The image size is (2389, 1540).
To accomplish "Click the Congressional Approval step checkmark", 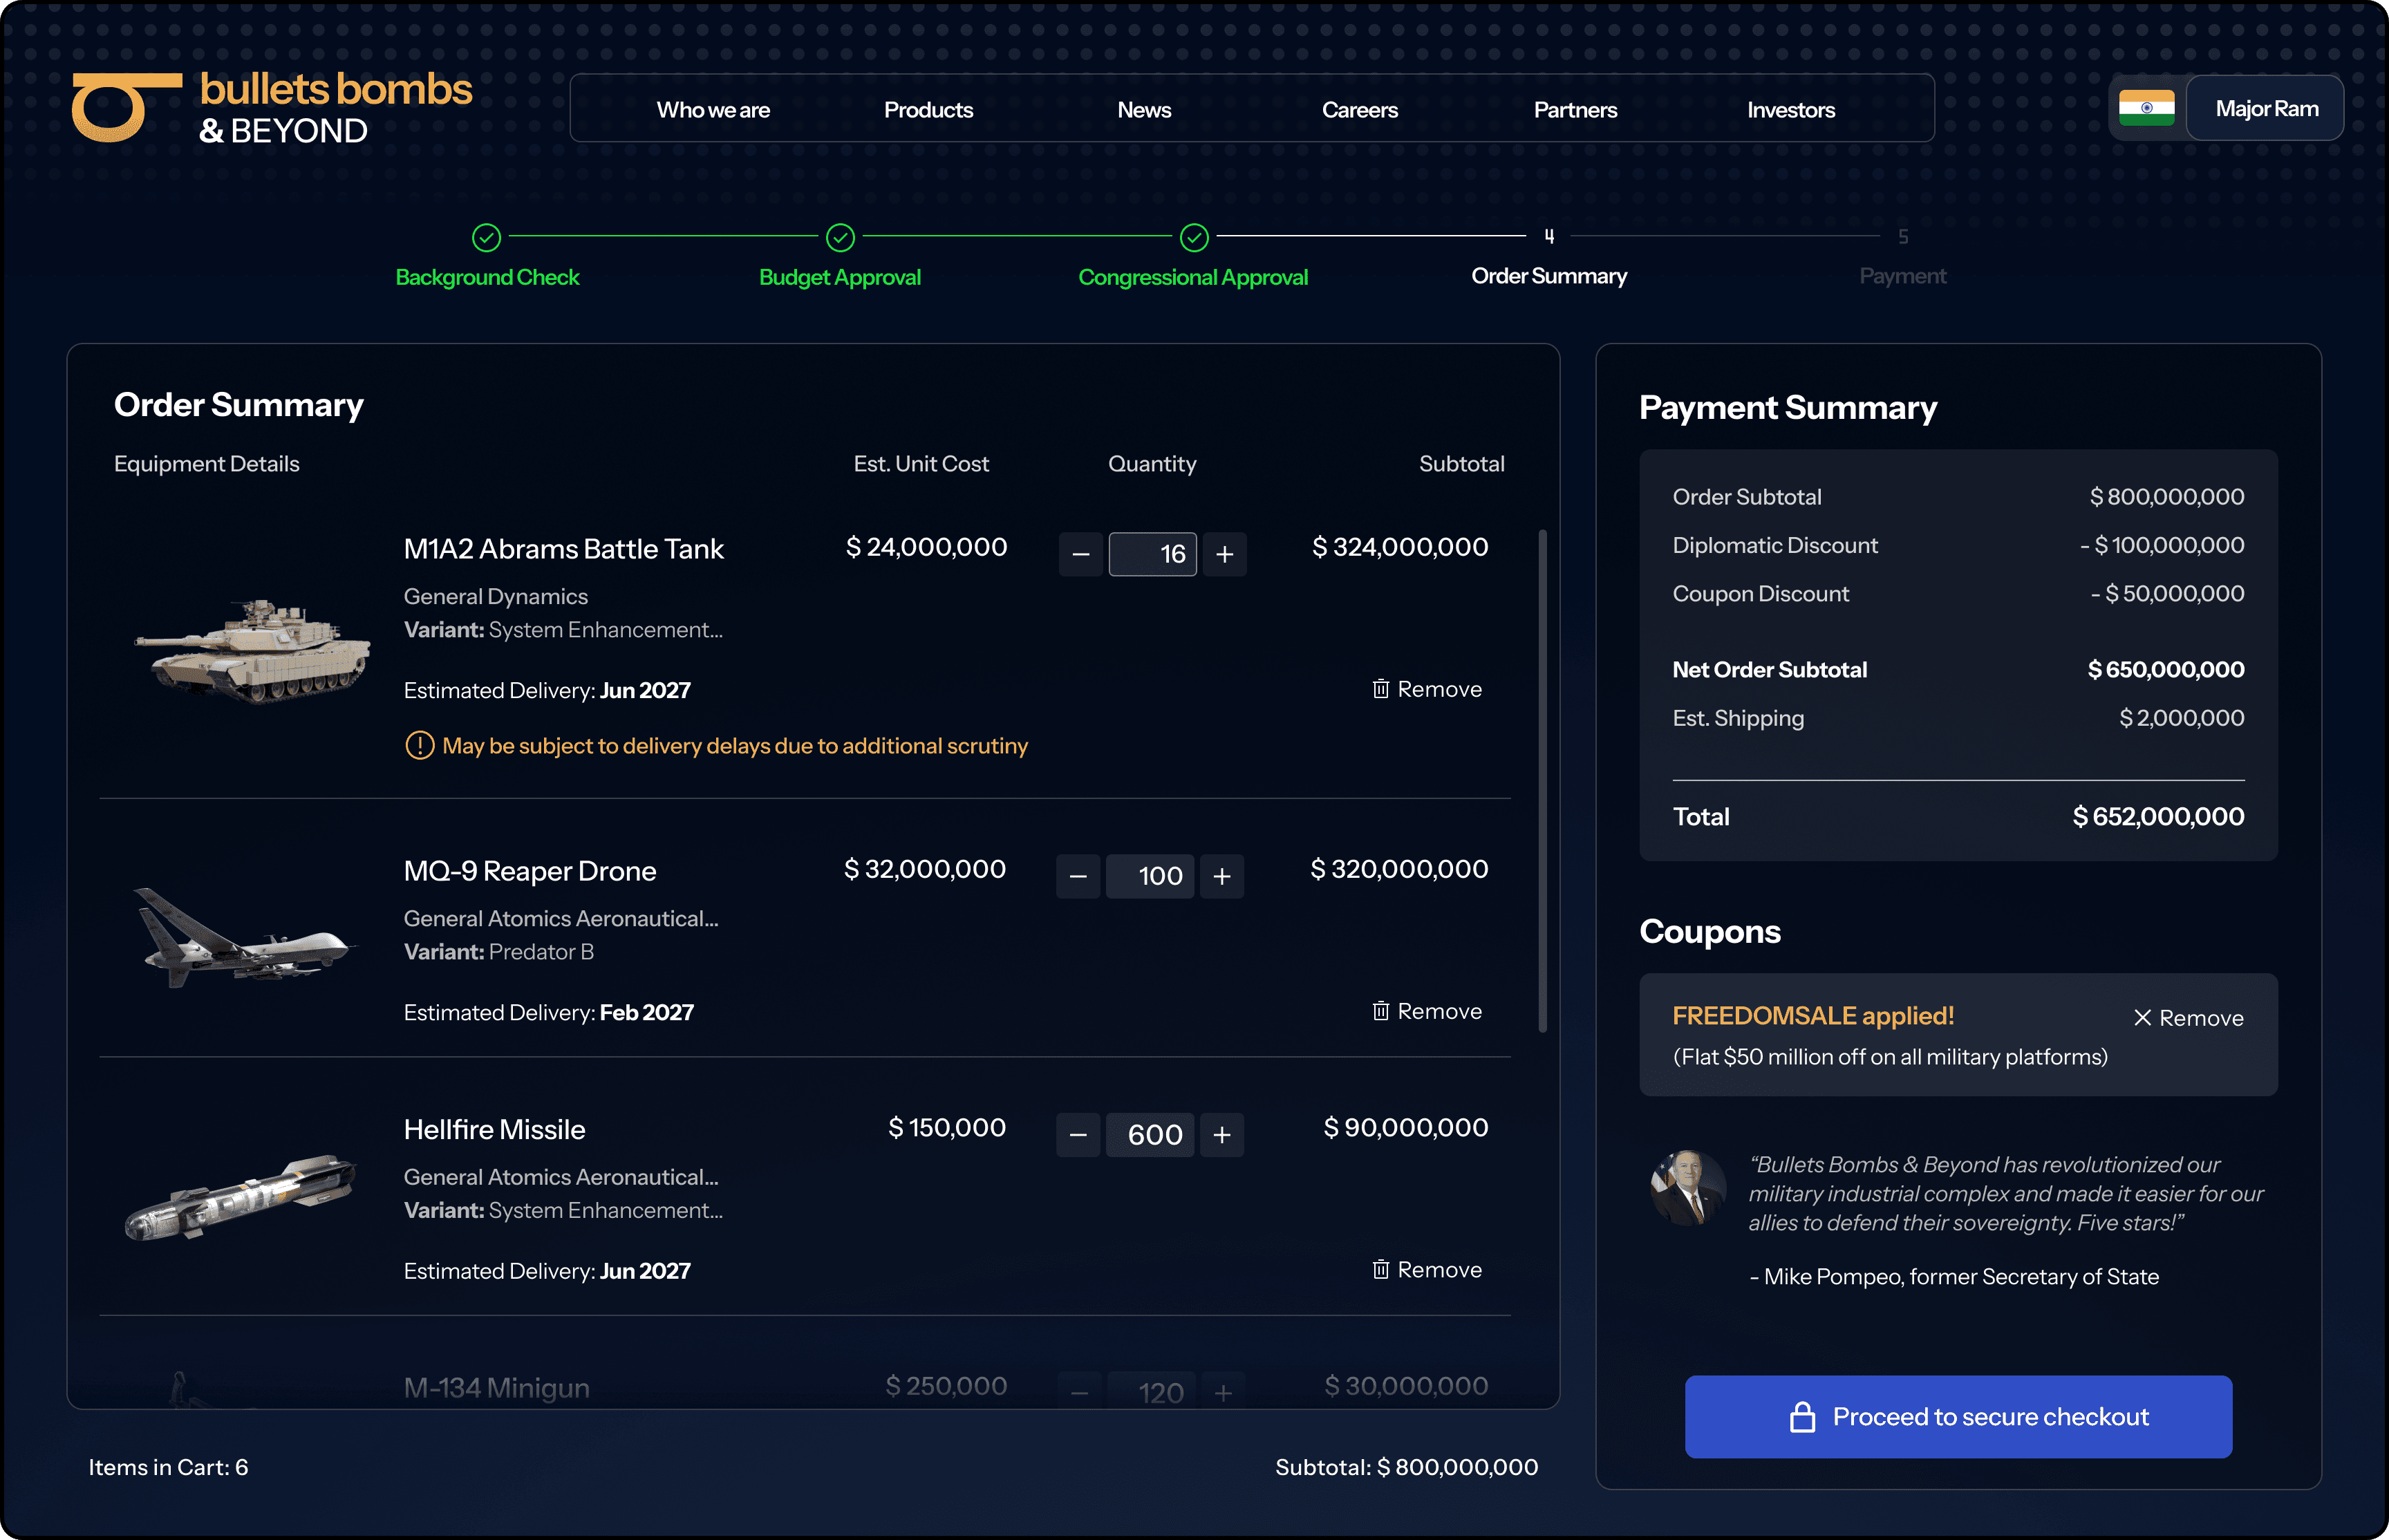I will click(x=1194, y=237).
